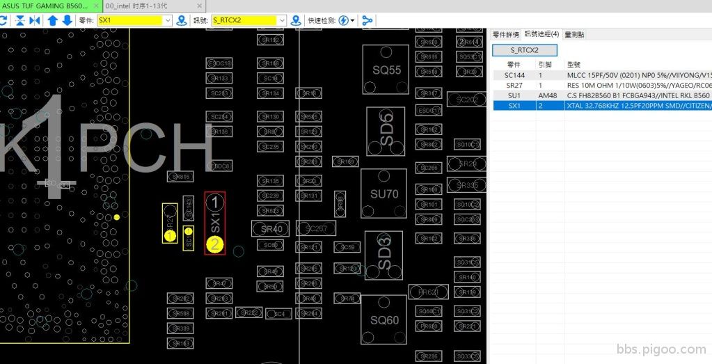Viewport: 712px width, 364px height.
Task: Select component ESDC18 on the board
Action: 219,63
